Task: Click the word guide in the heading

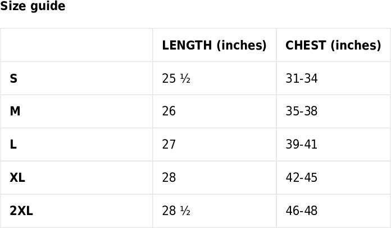Action: [x=48, y=6]
